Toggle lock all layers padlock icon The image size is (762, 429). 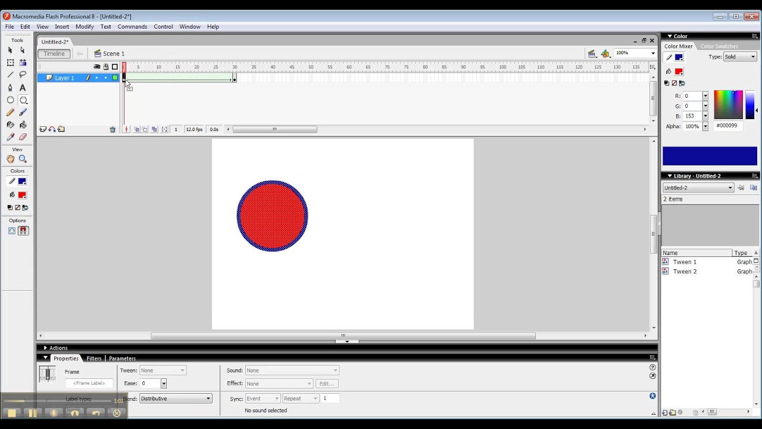click(106, 67)
